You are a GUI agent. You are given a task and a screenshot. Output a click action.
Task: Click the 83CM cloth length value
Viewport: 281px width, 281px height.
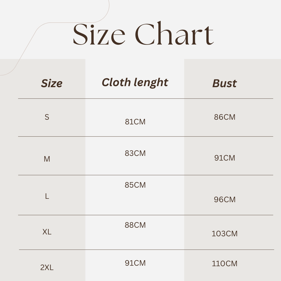click(x=135, y=153)
